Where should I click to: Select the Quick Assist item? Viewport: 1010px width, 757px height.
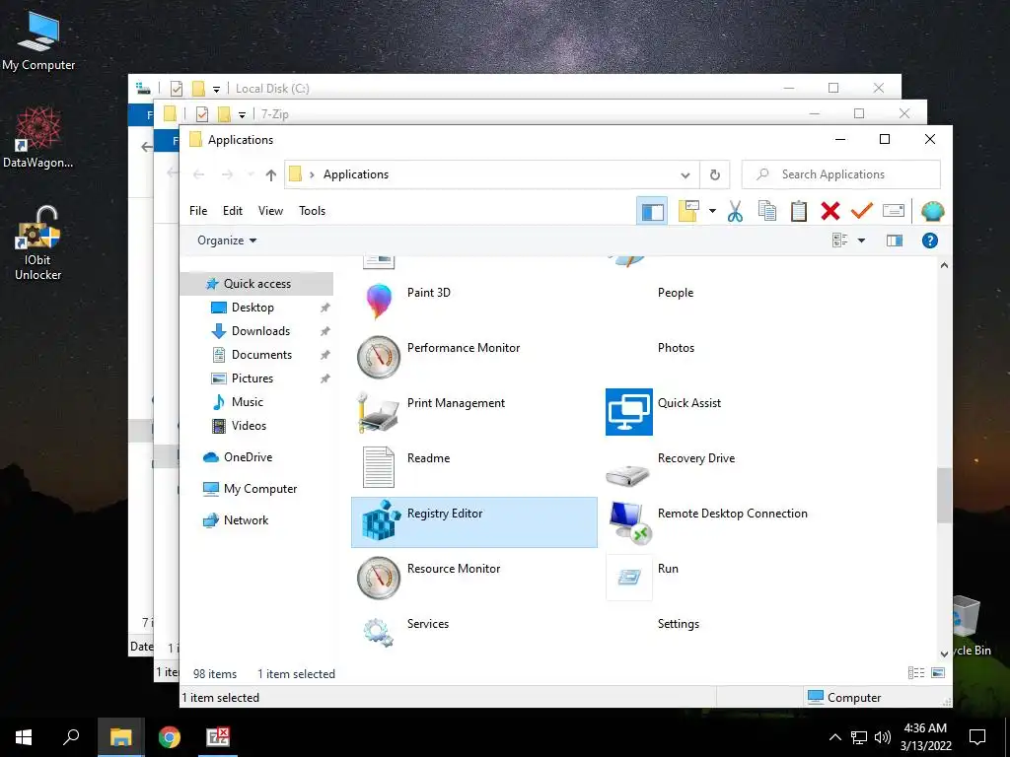click(x=725, y=411)
